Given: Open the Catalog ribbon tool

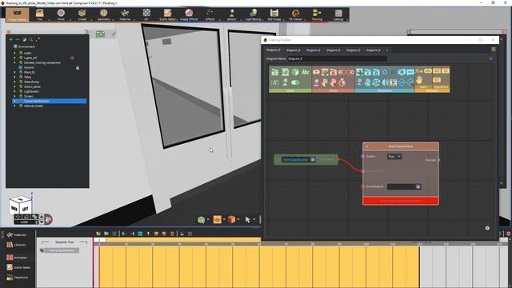Looking at the screenshot, I should (x=338, y=14).
